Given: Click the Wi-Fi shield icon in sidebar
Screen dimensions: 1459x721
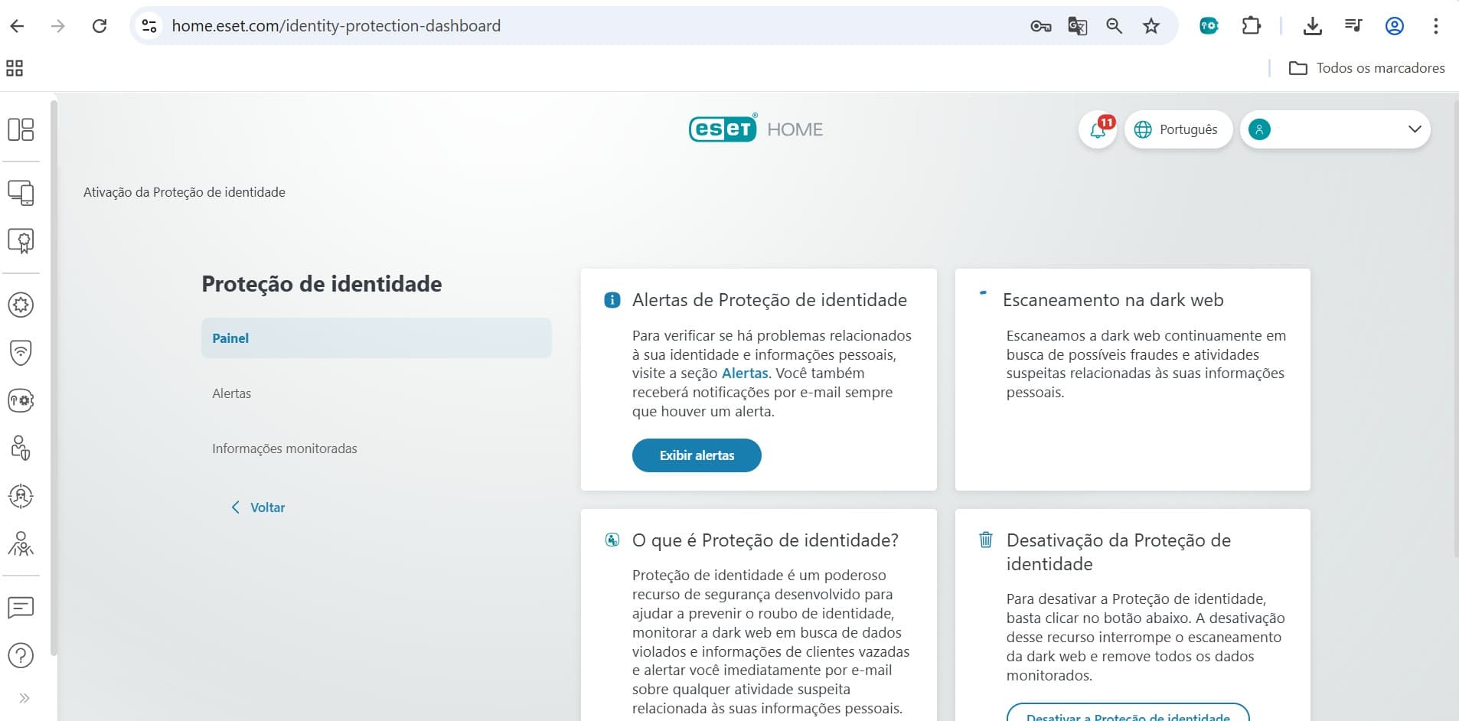Looking at the screenshot, I should pos(21,352).
